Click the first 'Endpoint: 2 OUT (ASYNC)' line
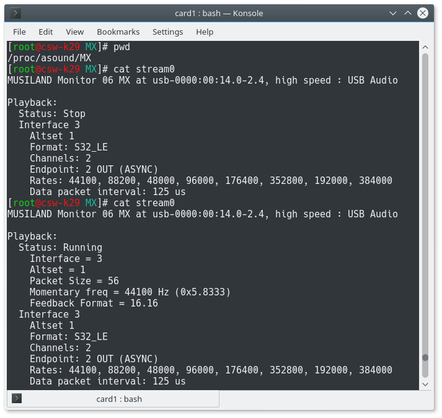 coord(94,169)
